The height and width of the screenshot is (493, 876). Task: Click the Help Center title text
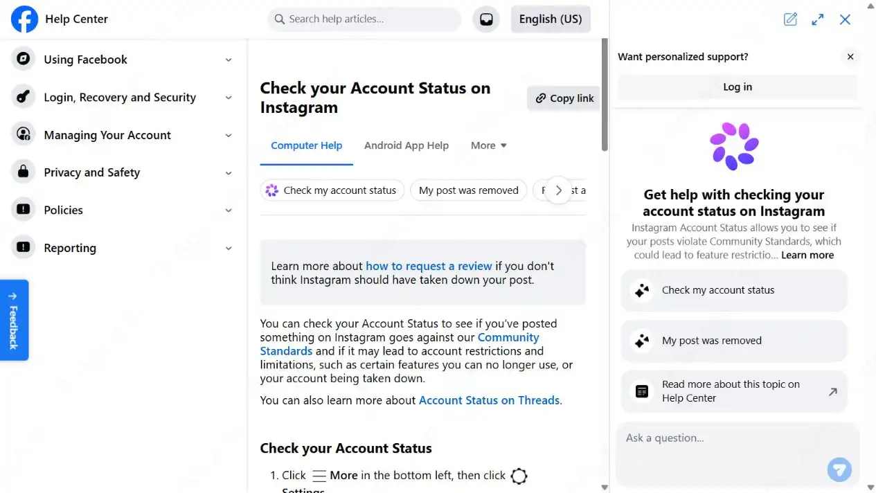pyautogui.click(x=76, y=19)
